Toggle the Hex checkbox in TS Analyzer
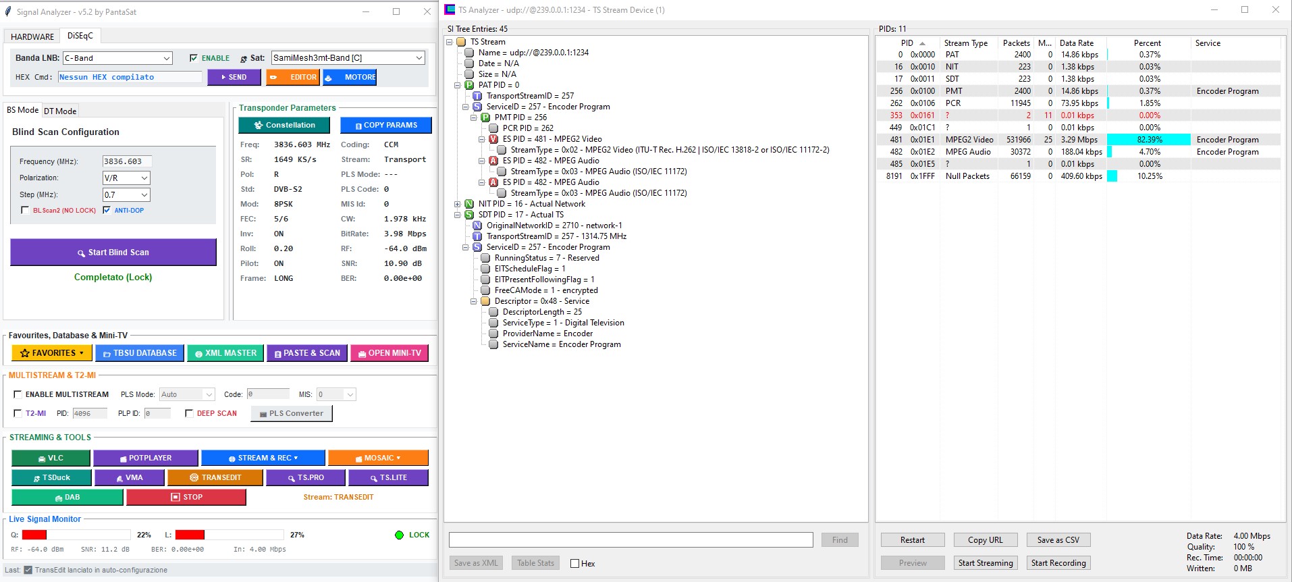The height and width of the screenshot is (582, 1292). 575,563
